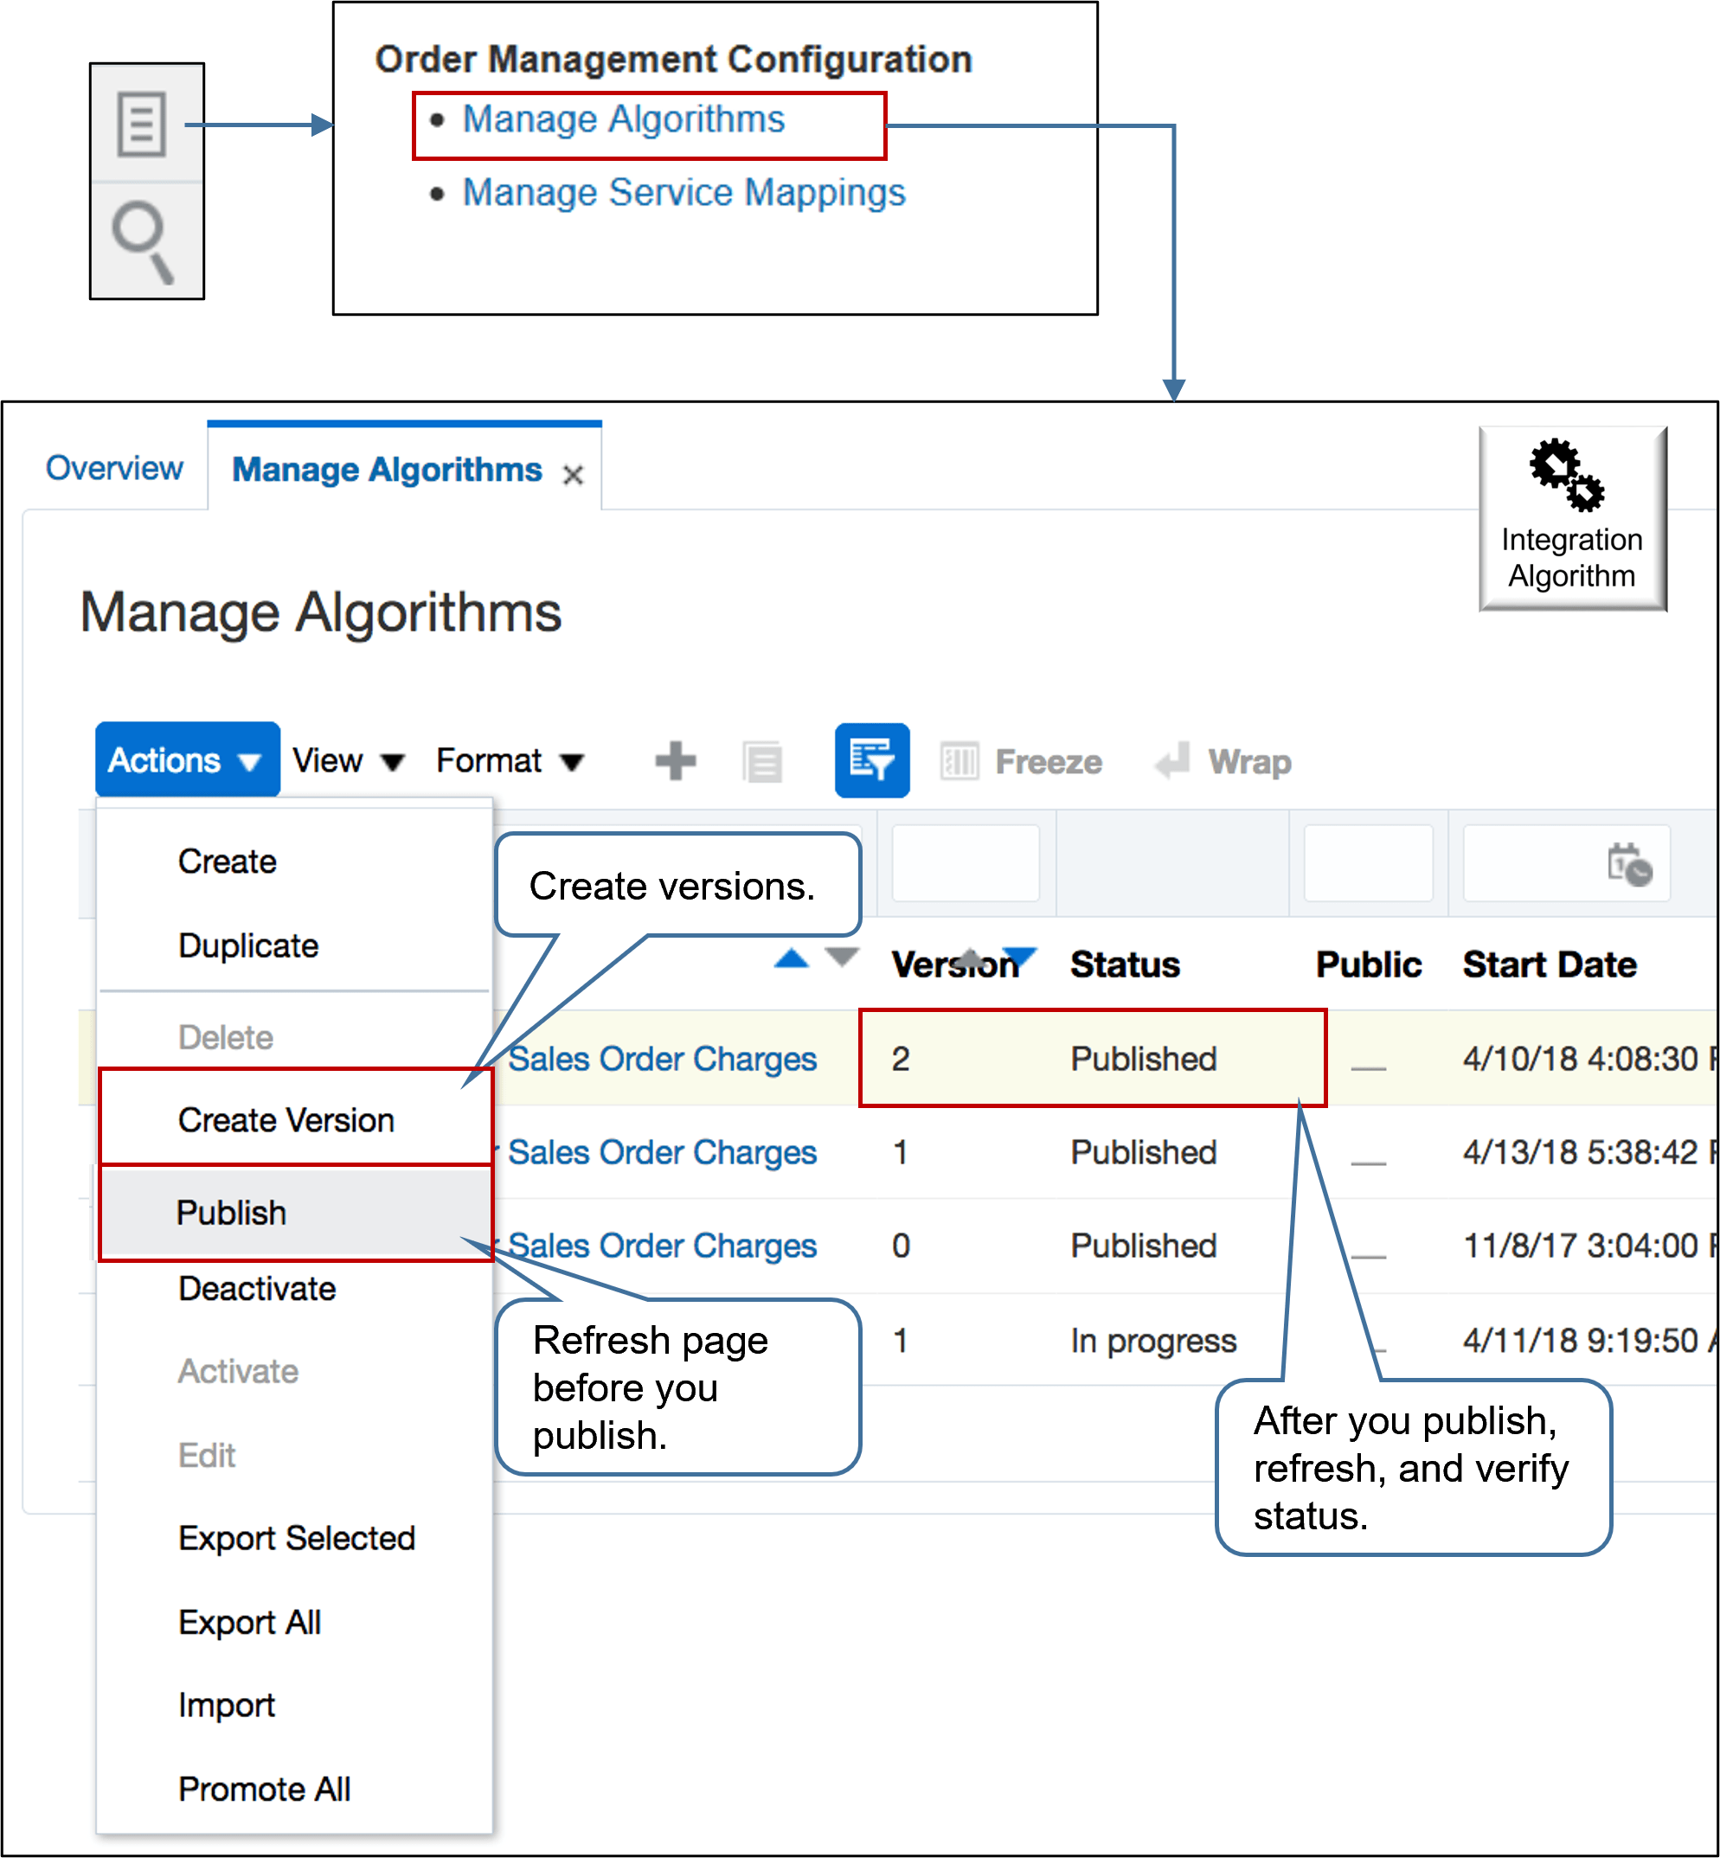This screenshot has height=1858, width=1720.
Task: Select Create Version from Actions menu
Action: (286, 1119)
